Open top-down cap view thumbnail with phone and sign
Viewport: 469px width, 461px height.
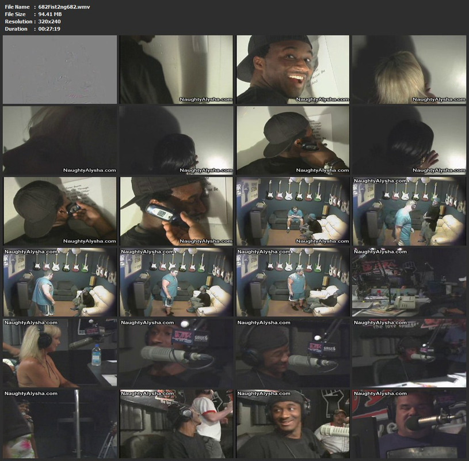click(x=60, y=211)
